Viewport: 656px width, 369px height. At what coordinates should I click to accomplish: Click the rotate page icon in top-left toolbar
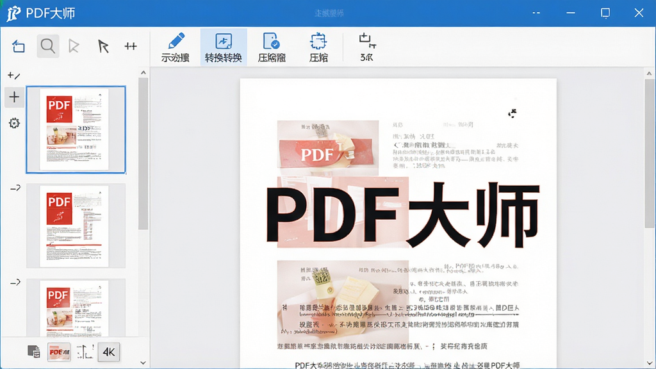pos(18,46)
